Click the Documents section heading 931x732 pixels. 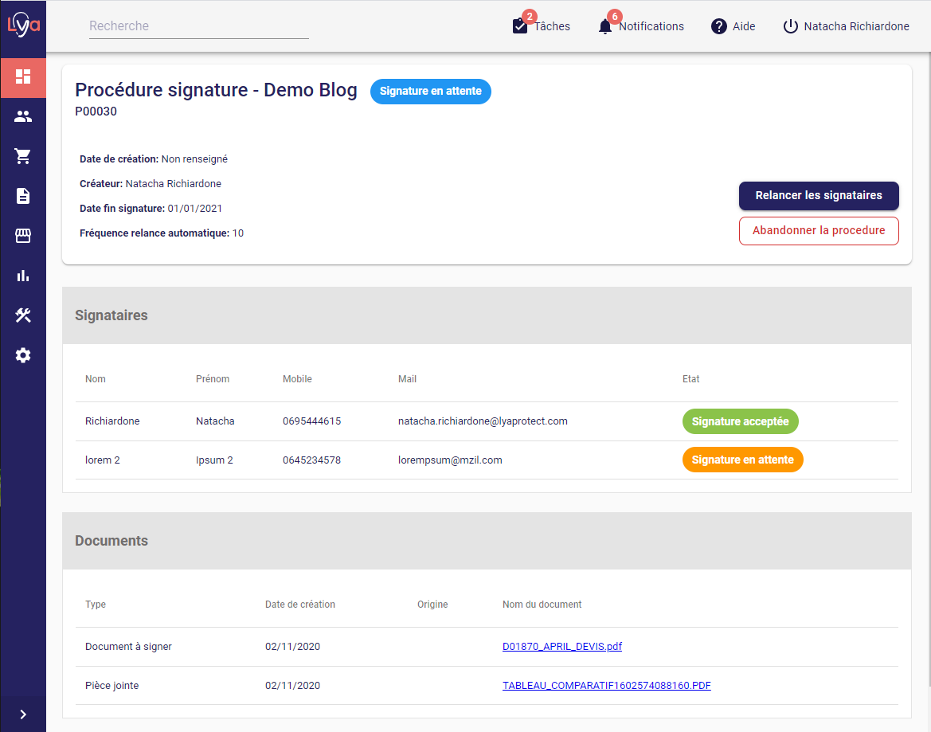pos(111,541)
